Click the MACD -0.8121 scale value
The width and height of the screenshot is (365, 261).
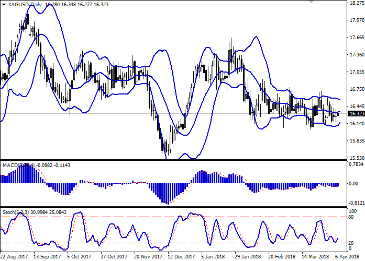click(x=356, y=203)
